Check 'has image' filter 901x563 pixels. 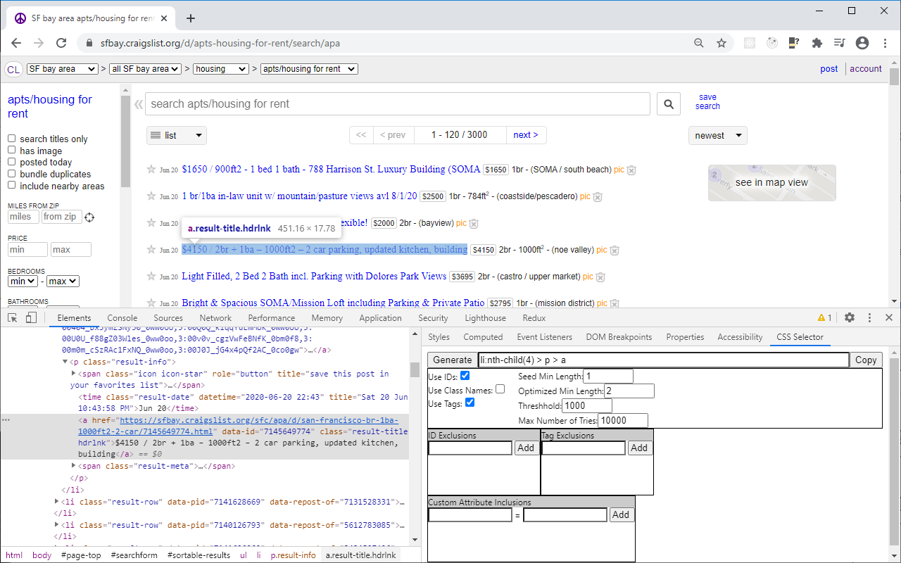[x=11, y=150]
